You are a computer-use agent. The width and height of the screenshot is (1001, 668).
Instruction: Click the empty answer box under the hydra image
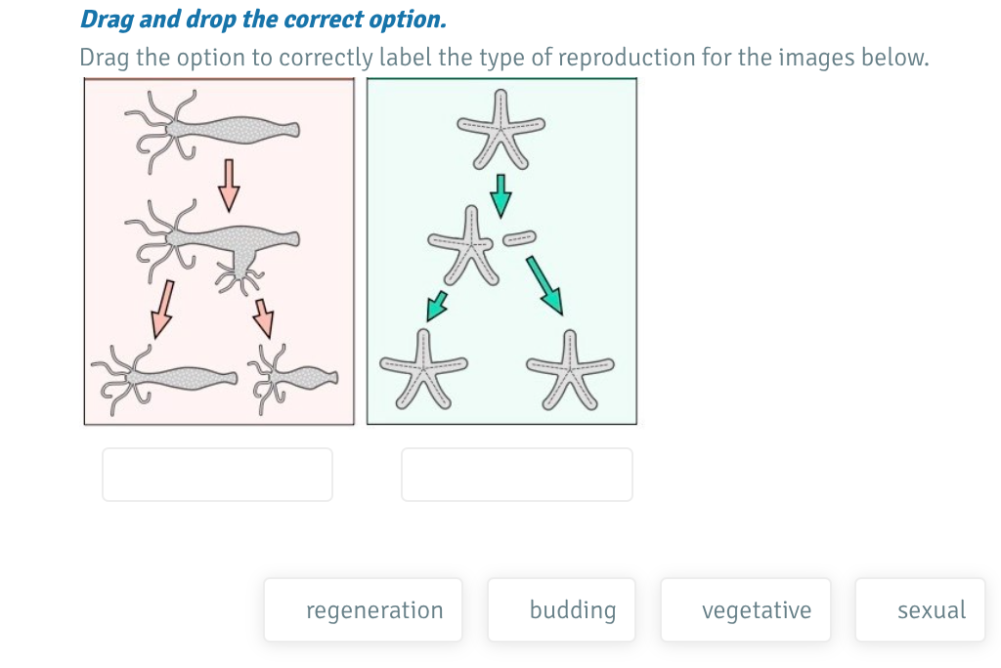(x=217, y=474)
